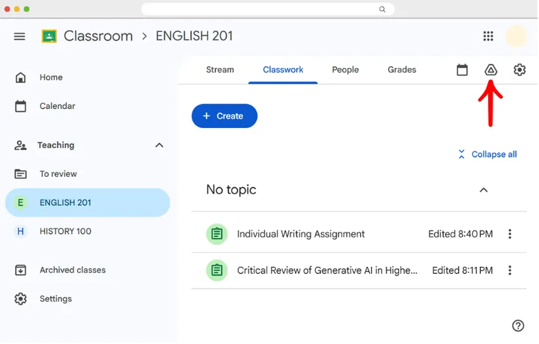Click the Home house icon in sidebar
539x344 pixels.
click(21, 77)
